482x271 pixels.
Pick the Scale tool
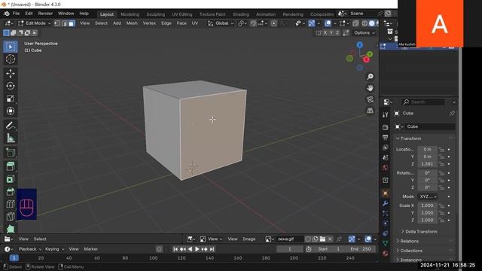11,99
